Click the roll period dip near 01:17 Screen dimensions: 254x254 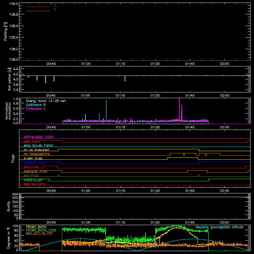pyautogui.click(x=125, y=78)
